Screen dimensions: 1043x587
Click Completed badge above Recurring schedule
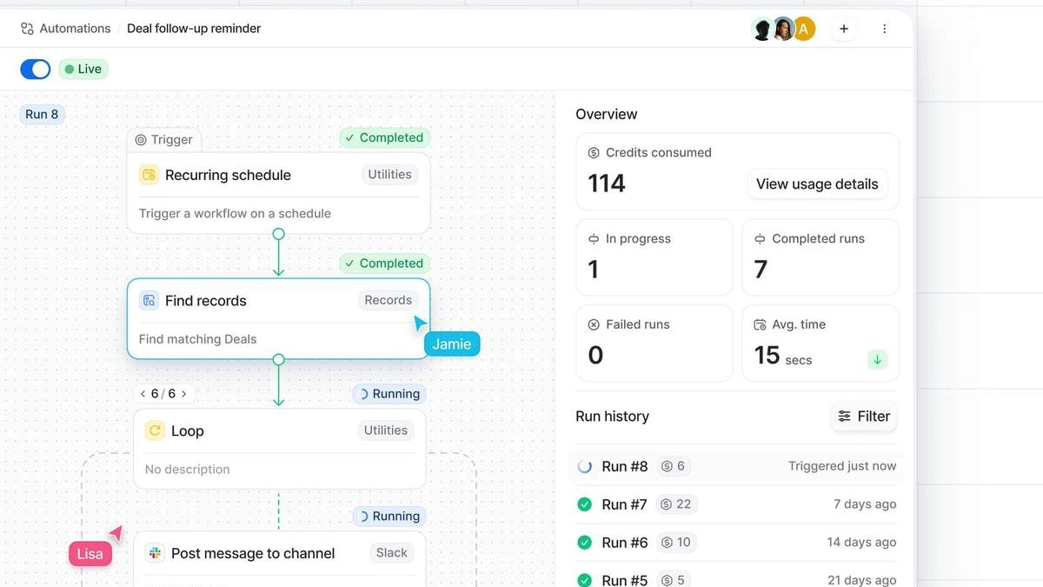(x=384, y=137)
